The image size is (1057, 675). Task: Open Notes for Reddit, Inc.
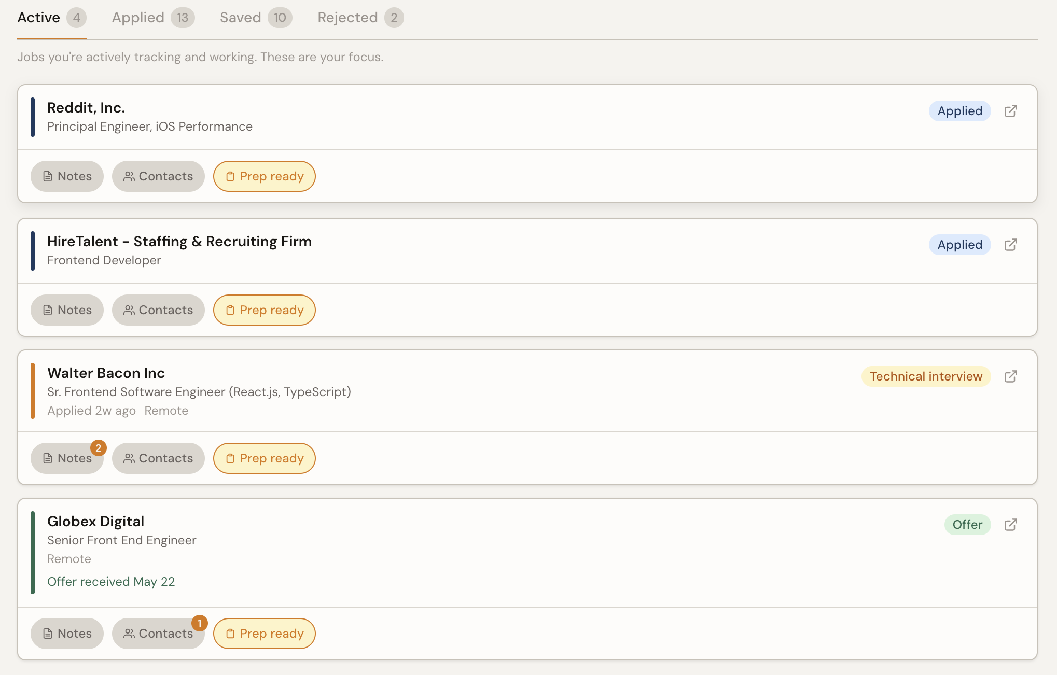tap(67, 176)
